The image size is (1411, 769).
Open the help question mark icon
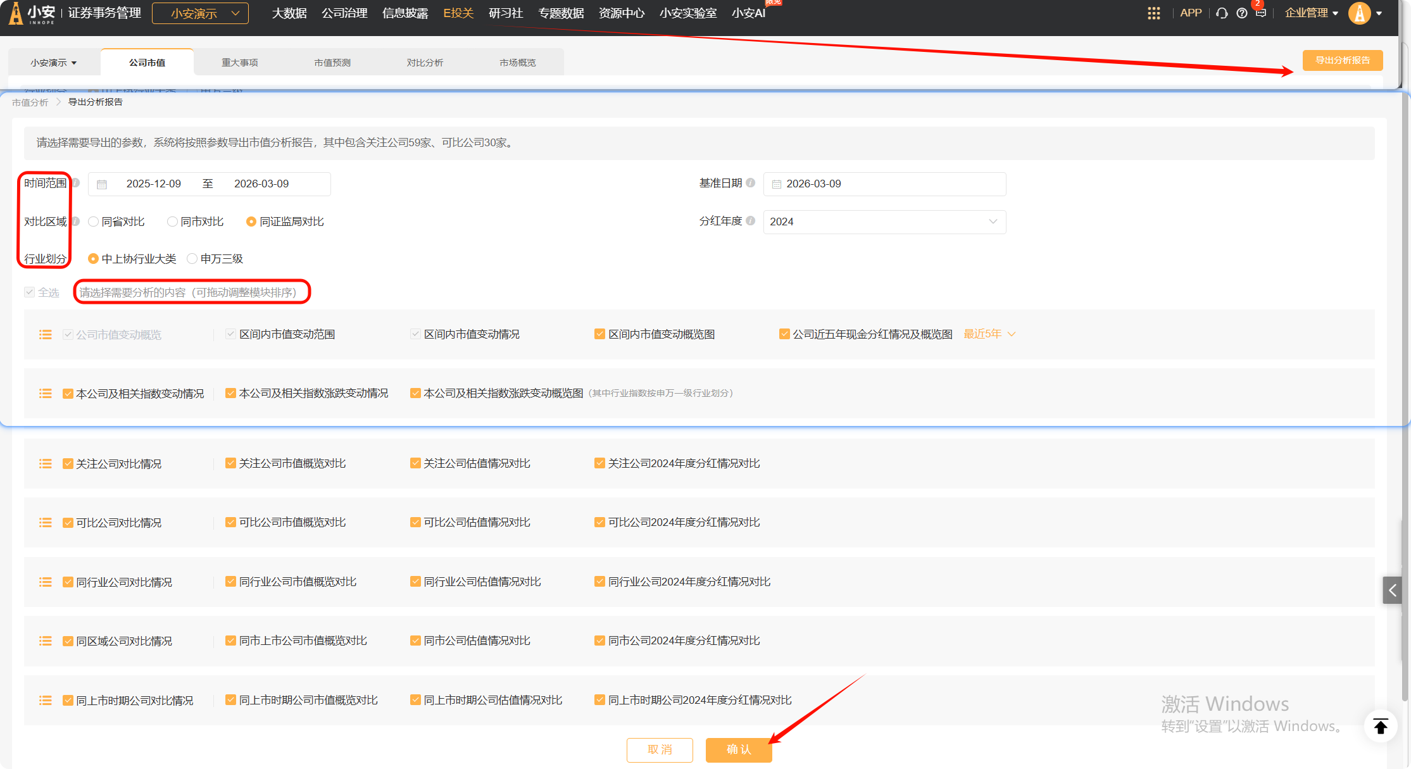[x=1241, y=13]
